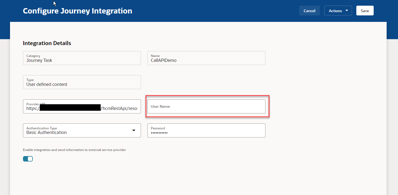Click the Name field containing CallAPIDemo
The image size is (398, 195).
tap(206, 58)
